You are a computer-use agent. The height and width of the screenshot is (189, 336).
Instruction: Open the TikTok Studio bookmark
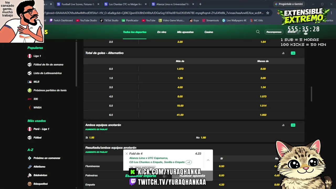coord(109,20)
